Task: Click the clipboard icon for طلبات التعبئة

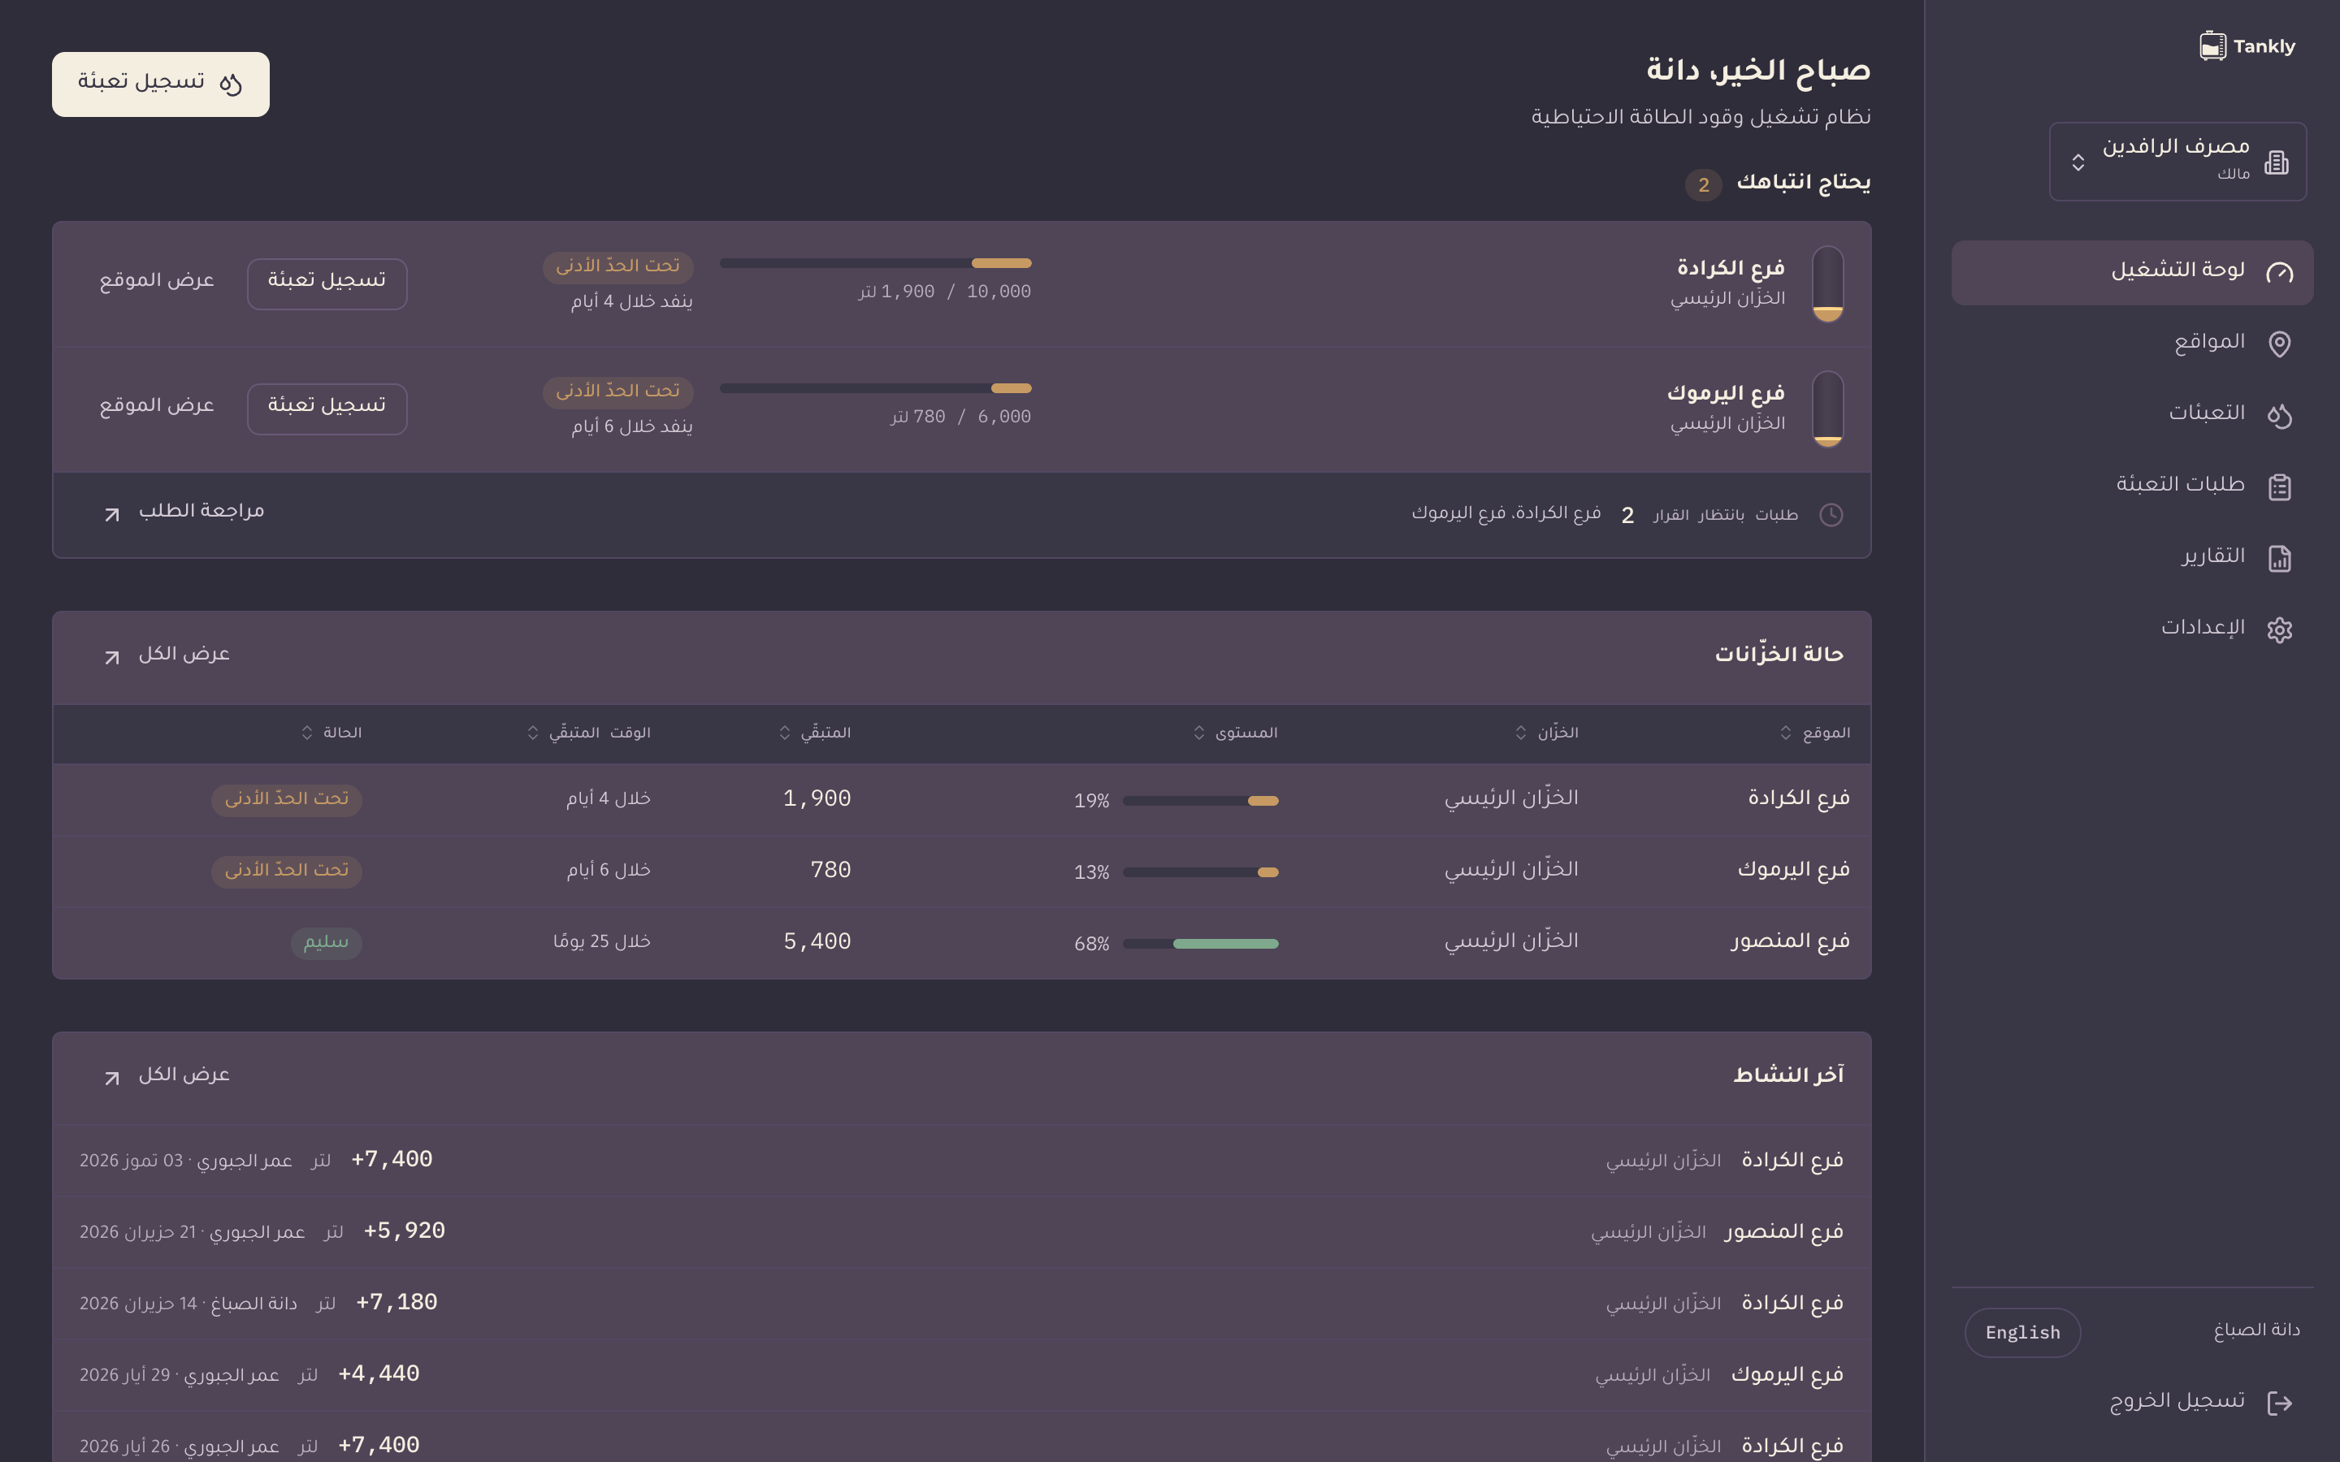Action: click(x=2279, y=487)
